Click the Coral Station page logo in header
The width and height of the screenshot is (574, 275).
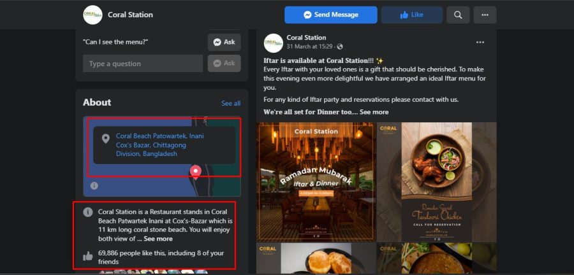pos(92,15)
